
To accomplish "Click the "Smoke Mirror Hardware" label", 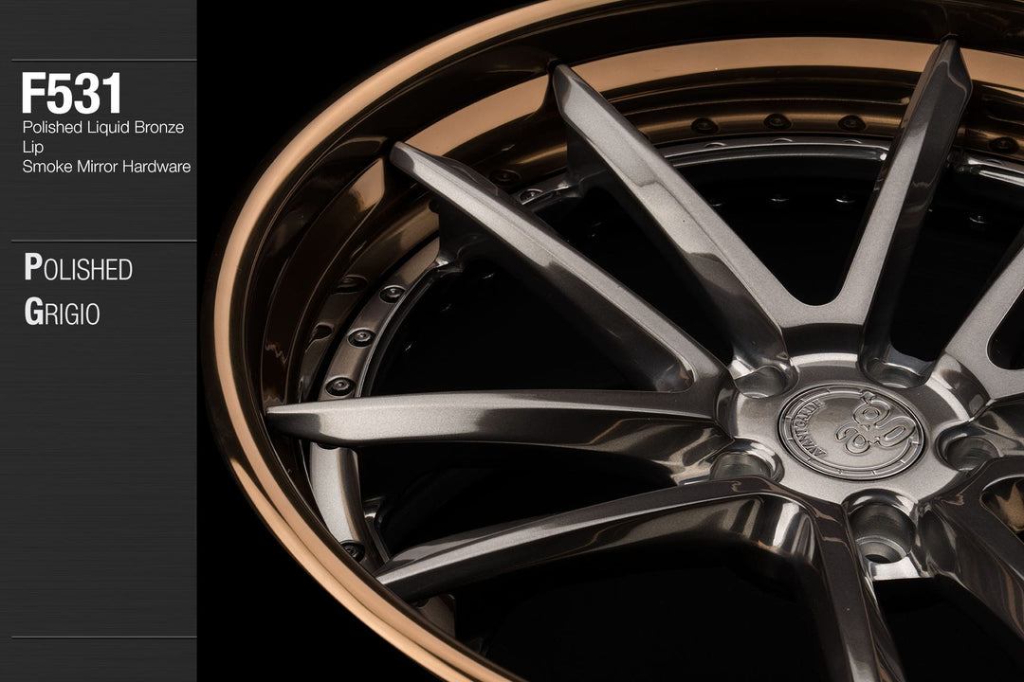I will point(106,167).
